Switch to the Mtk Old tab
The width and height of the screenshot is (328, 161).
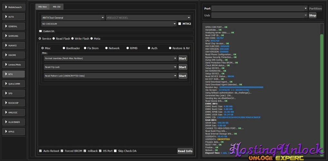point(56,7)
